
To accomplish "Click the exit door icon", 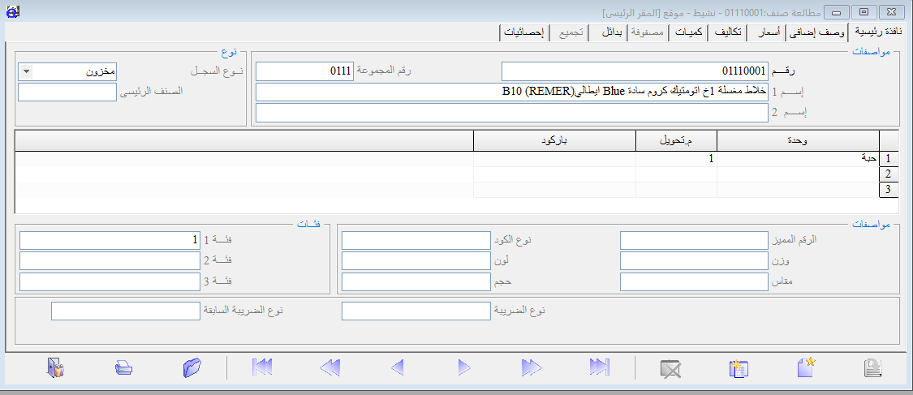I will (56, 367).
